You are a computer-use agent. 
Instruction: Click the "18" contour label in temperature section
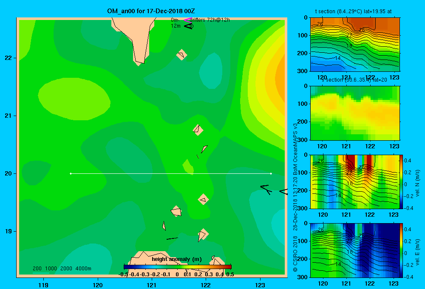[x=349, y=46]
